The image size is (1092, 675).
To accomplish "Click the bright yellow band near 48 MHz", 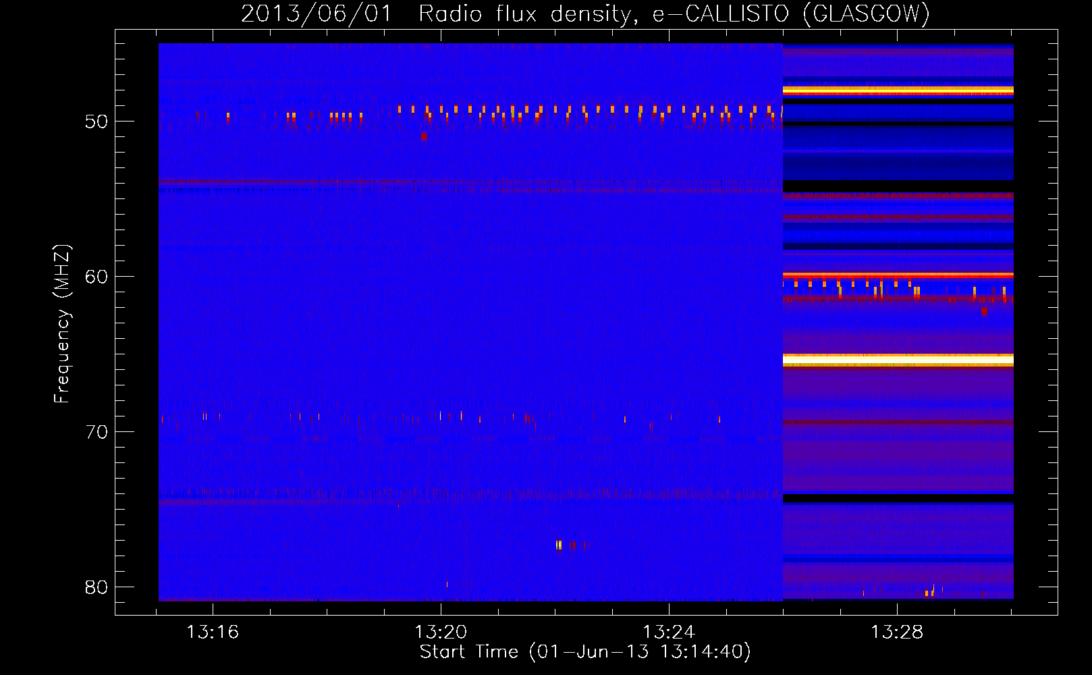I will [898, 90].
